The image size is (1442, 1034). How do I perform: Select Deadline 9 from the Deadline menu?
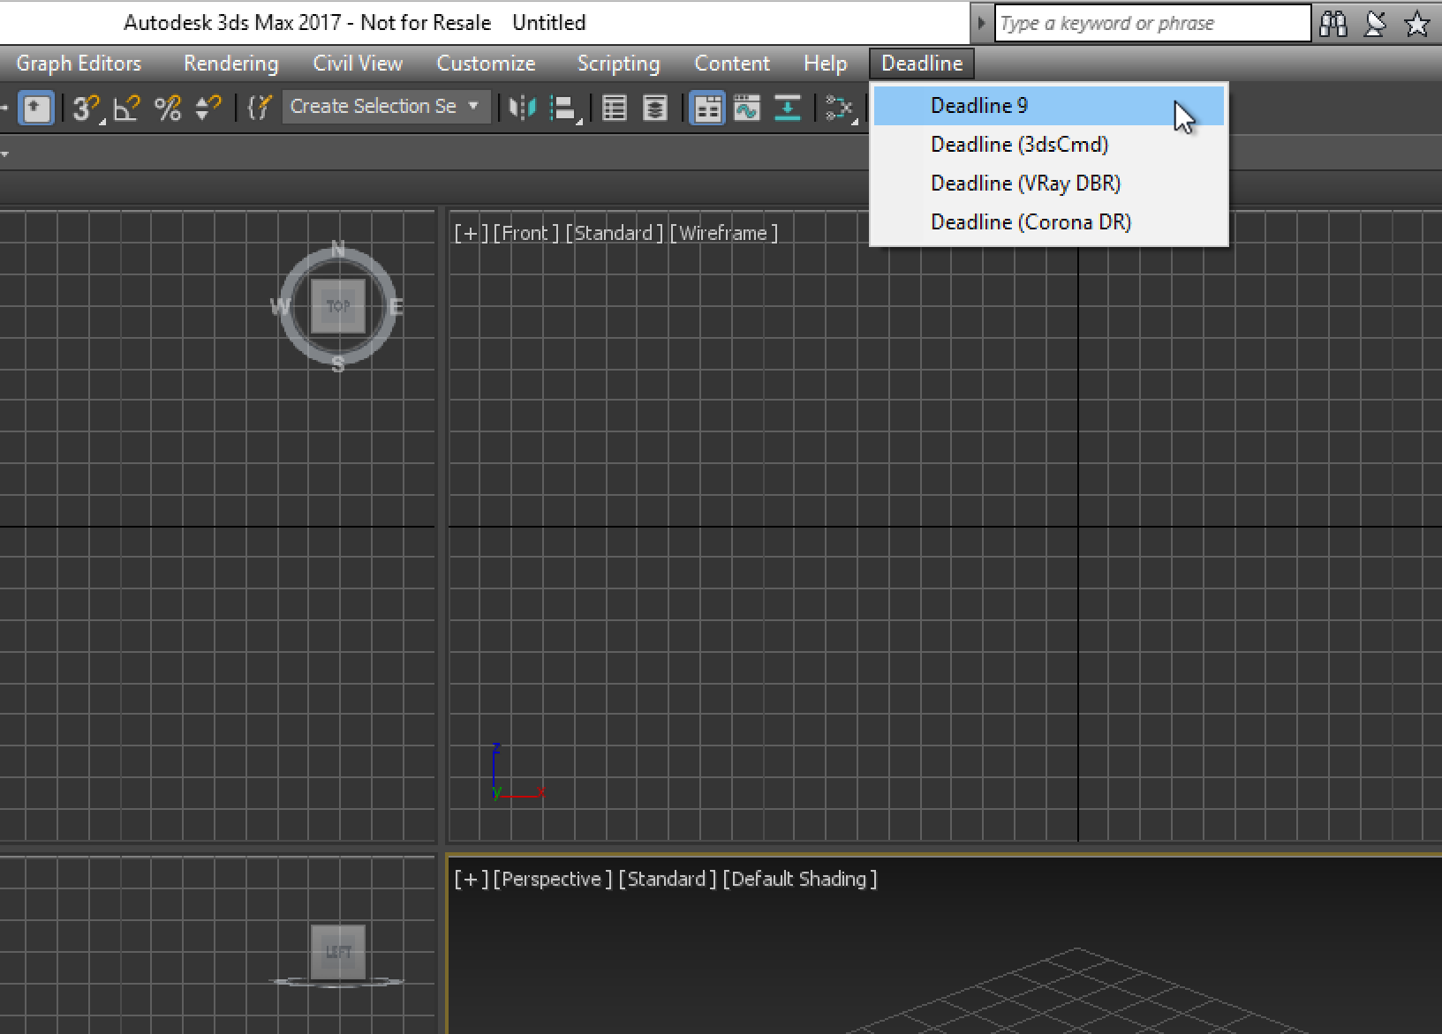(x=979, y=105)
